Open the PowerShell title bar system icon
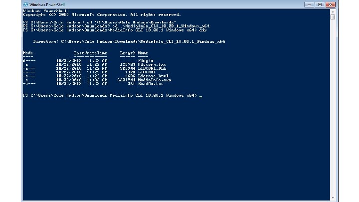359x202 pixels. pyautogui.click(x=25, y=4)
